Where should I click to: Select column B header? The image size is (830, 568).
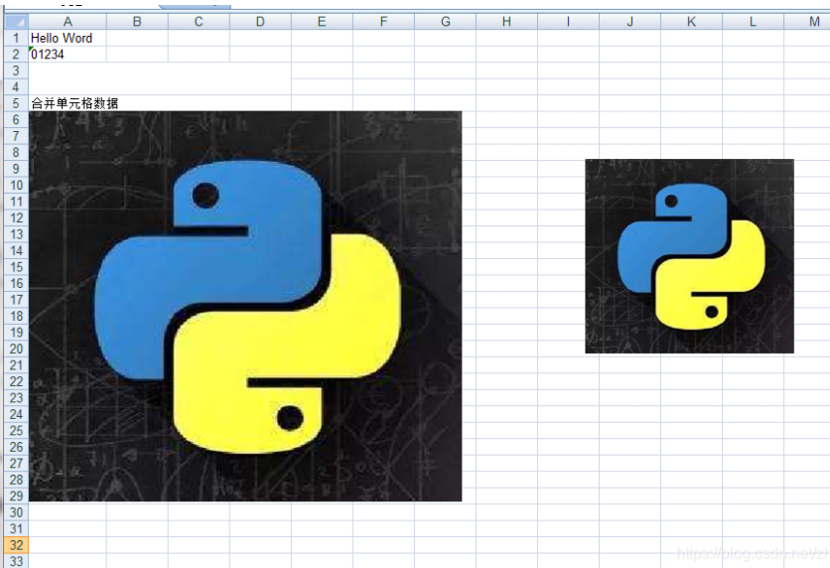point(137,22)
